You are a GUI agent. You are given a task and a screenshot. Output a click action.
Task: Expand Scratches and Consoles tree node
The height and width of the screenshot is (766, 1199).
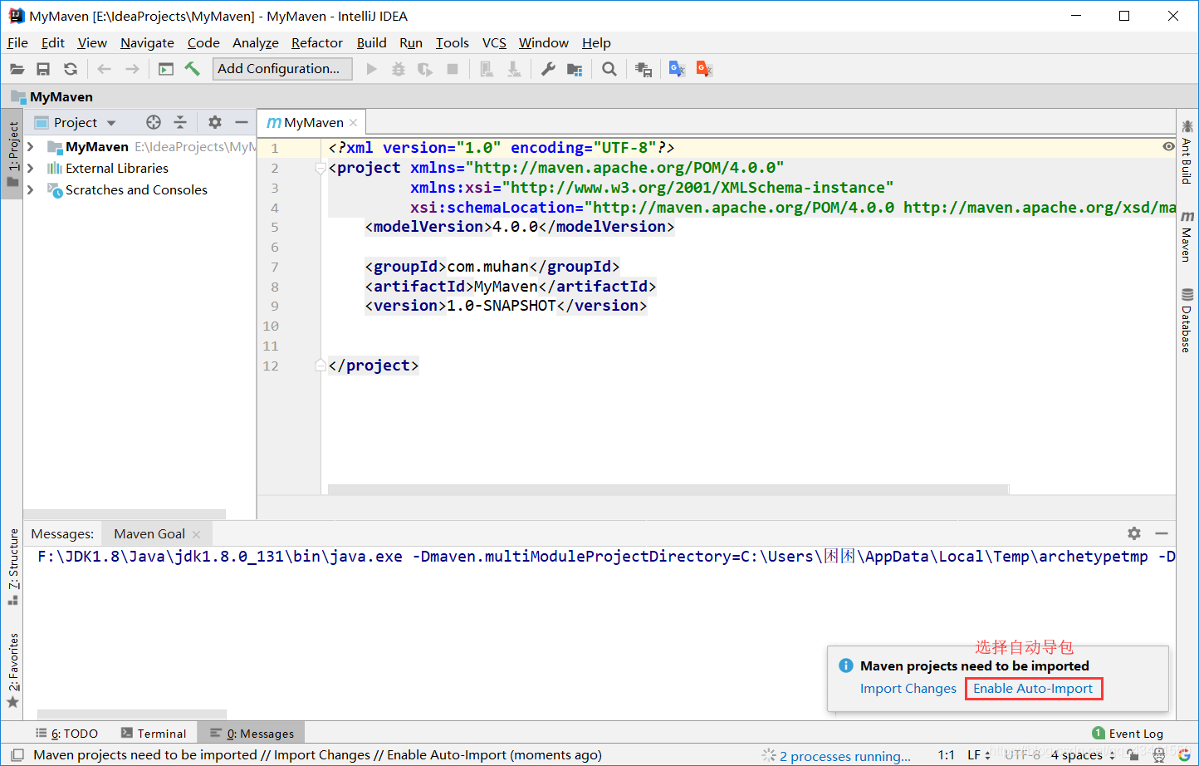31,189
